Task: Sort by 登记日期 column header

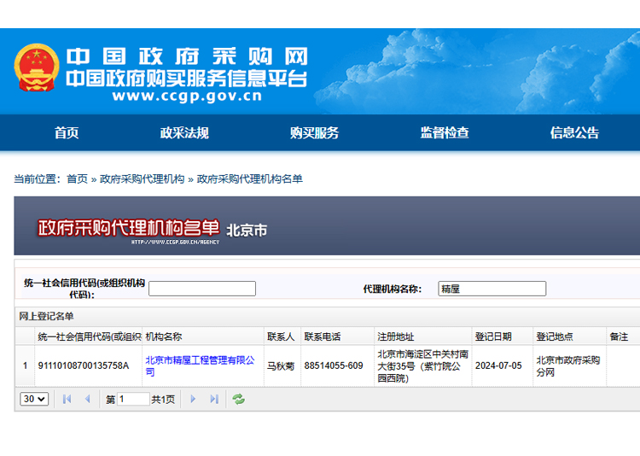Action: tap(493, 337)
